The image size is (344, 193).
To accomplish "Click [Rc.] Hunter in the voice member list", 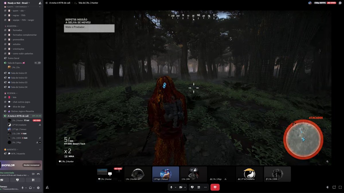I will coord(24,121).
